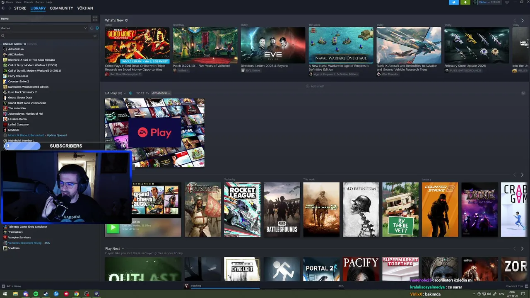
Task: Click the Red Dead Redemption 2 tag
Action: pos(123,74)
